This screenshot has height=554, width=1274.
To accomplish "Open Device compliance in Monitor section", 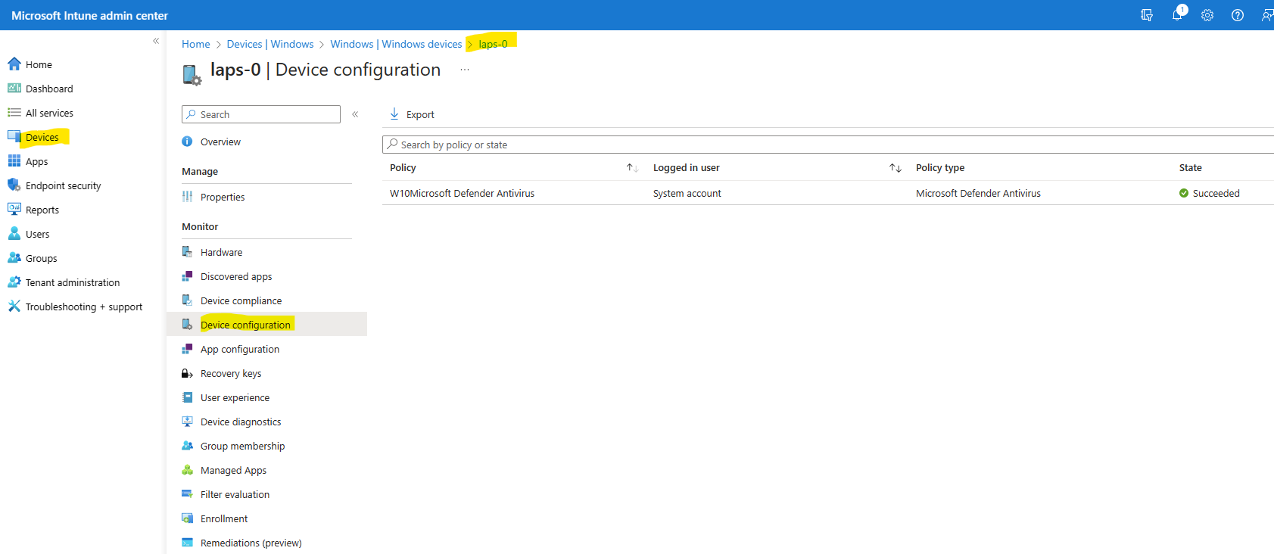I will [241, 301].
